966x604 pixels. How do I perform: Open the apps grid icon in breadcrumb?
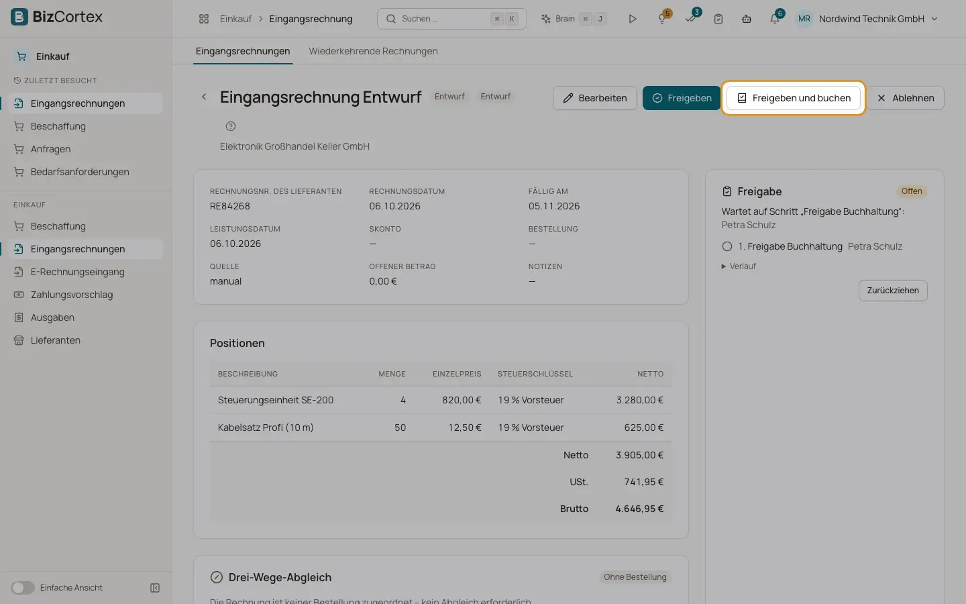click(x=204, y=19)
